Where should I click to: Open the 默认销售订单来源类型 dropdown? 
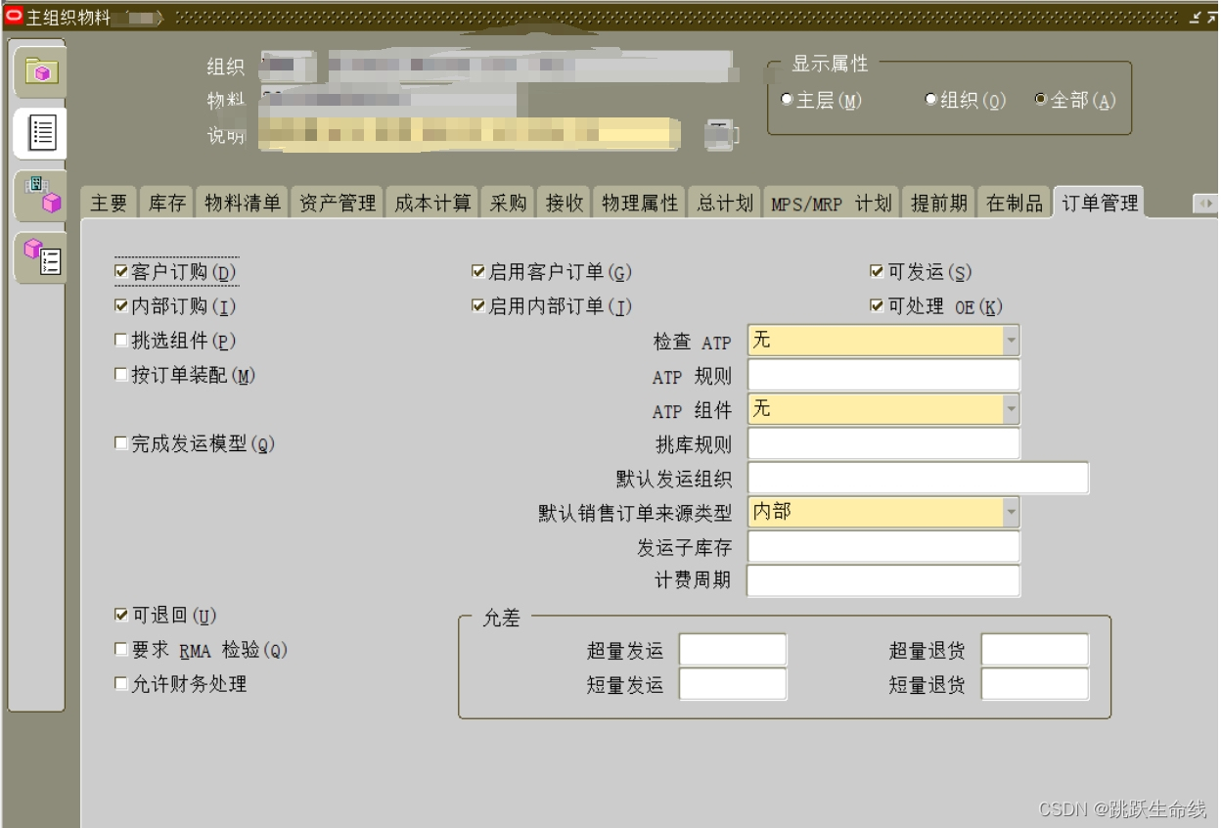pyautogui.click(x=1009, y=512)
